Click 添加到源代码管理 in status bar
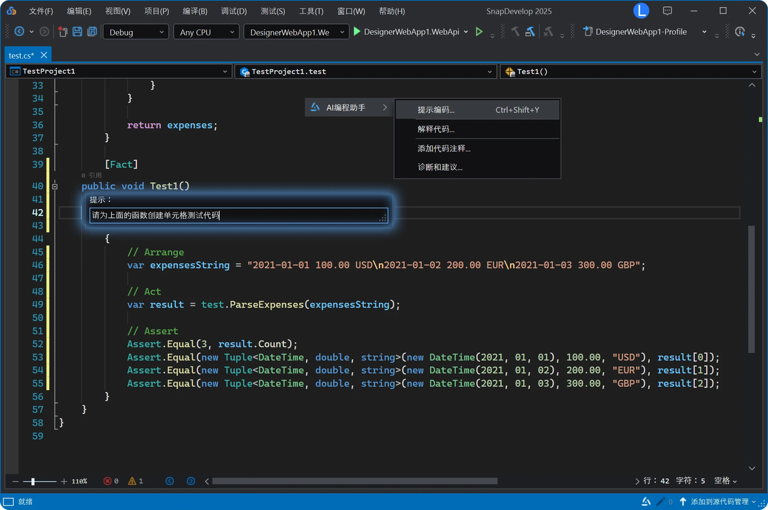 719,502
